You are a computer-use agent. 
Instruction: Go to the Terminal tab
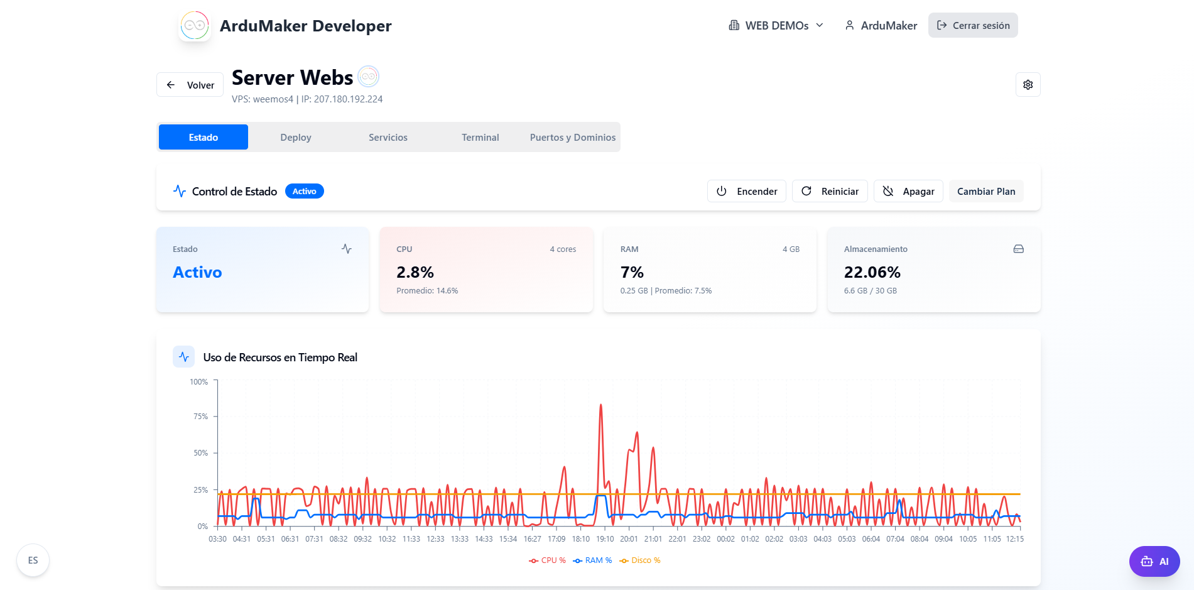(480, 137)
